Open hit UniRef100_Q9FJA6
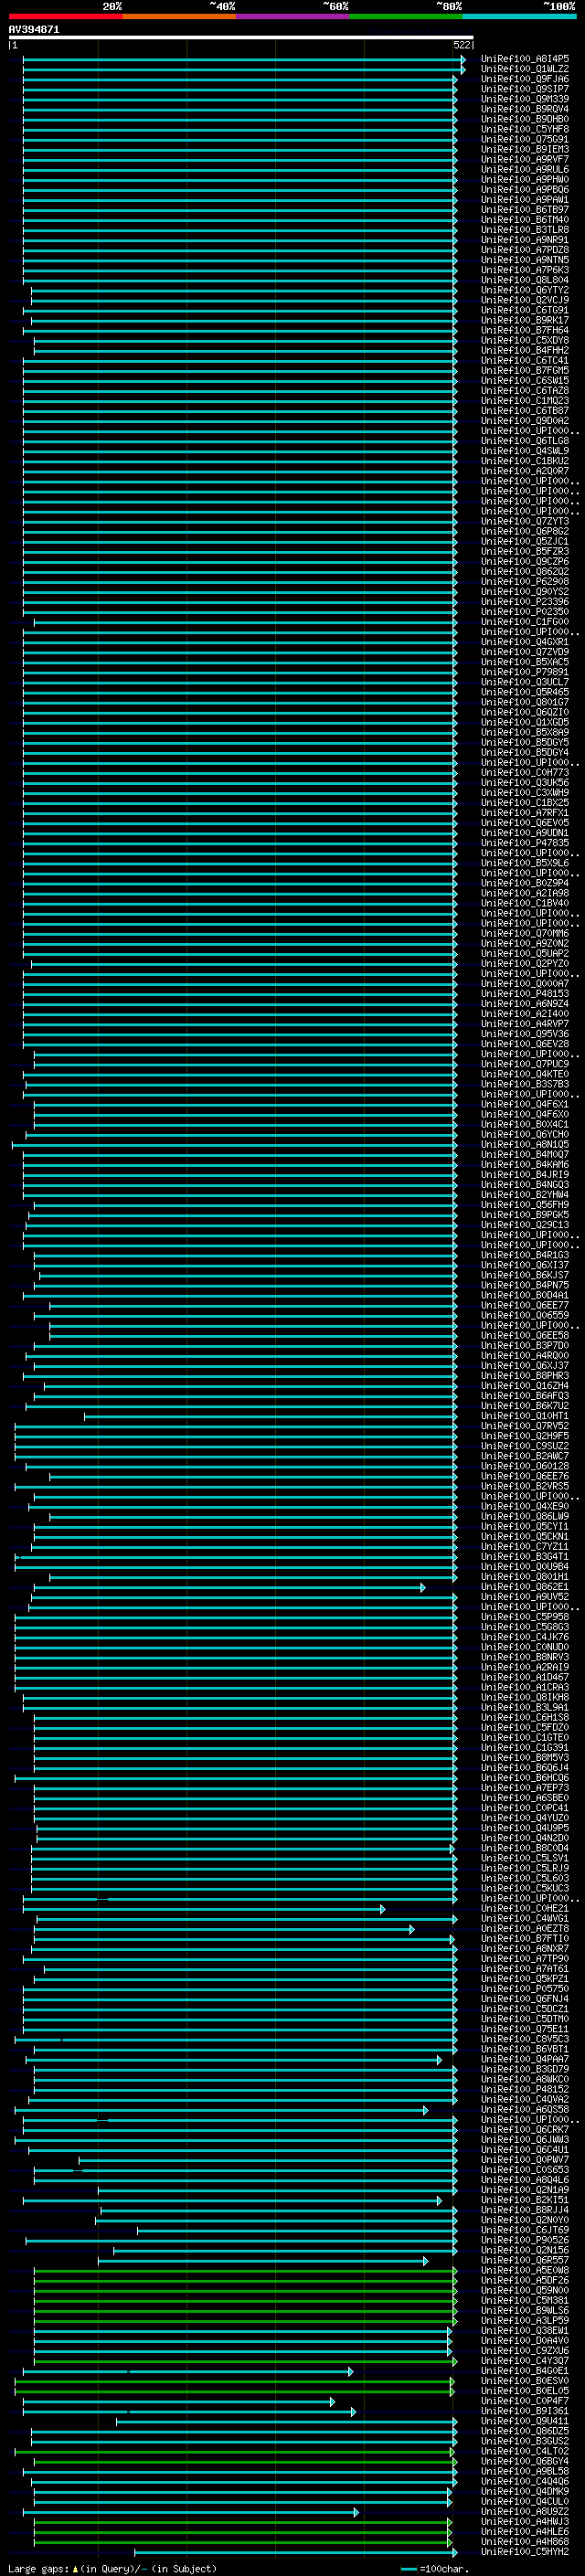Viewport: 585px width, 2576px height. click(x=525, y=80)
